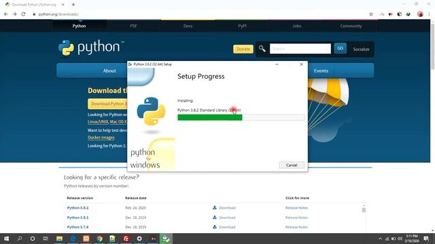The image size is (435, 244).
Task: Open the PSF top navigation tab
Action: (x=133, y=26)
